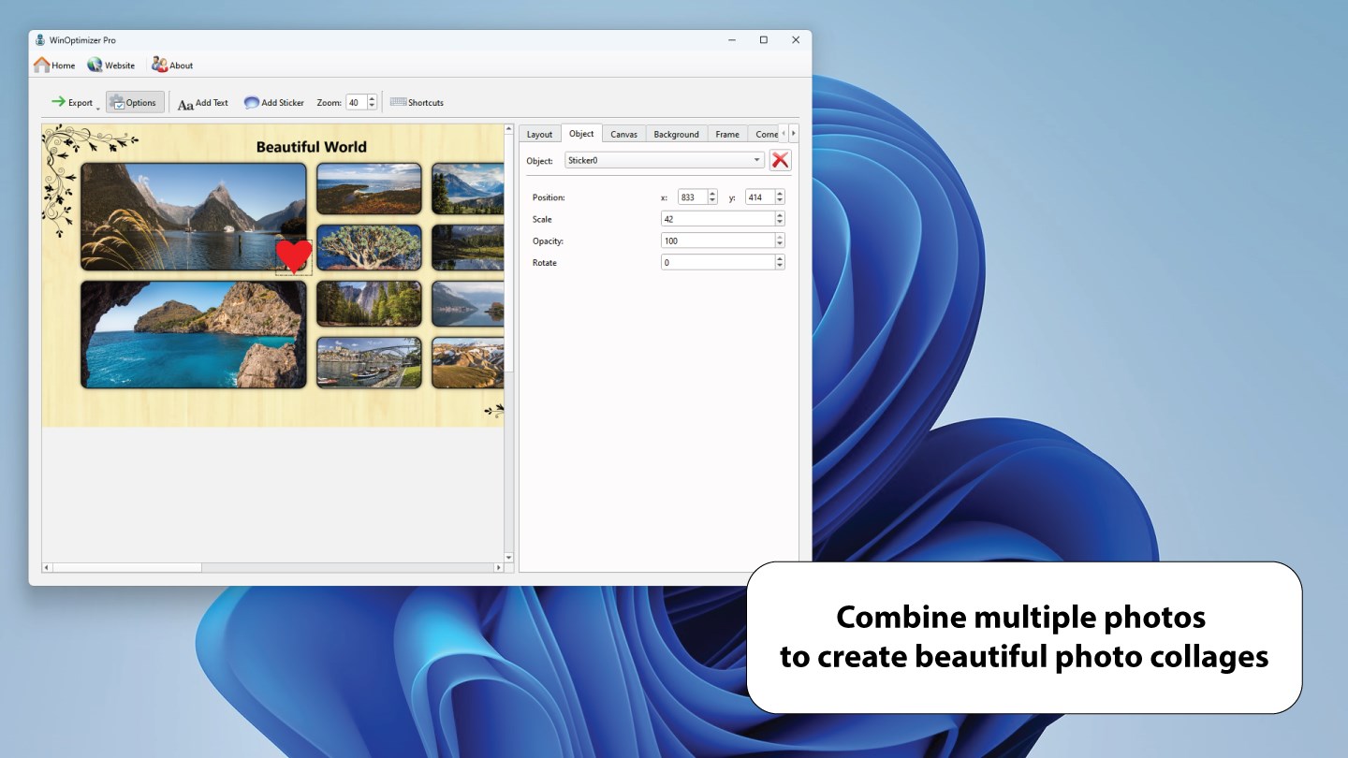Screen dimensions: 1348x758
Task: Select the red heart sticker on canvas
Action: pyautogui.click(x=294, y=256)
